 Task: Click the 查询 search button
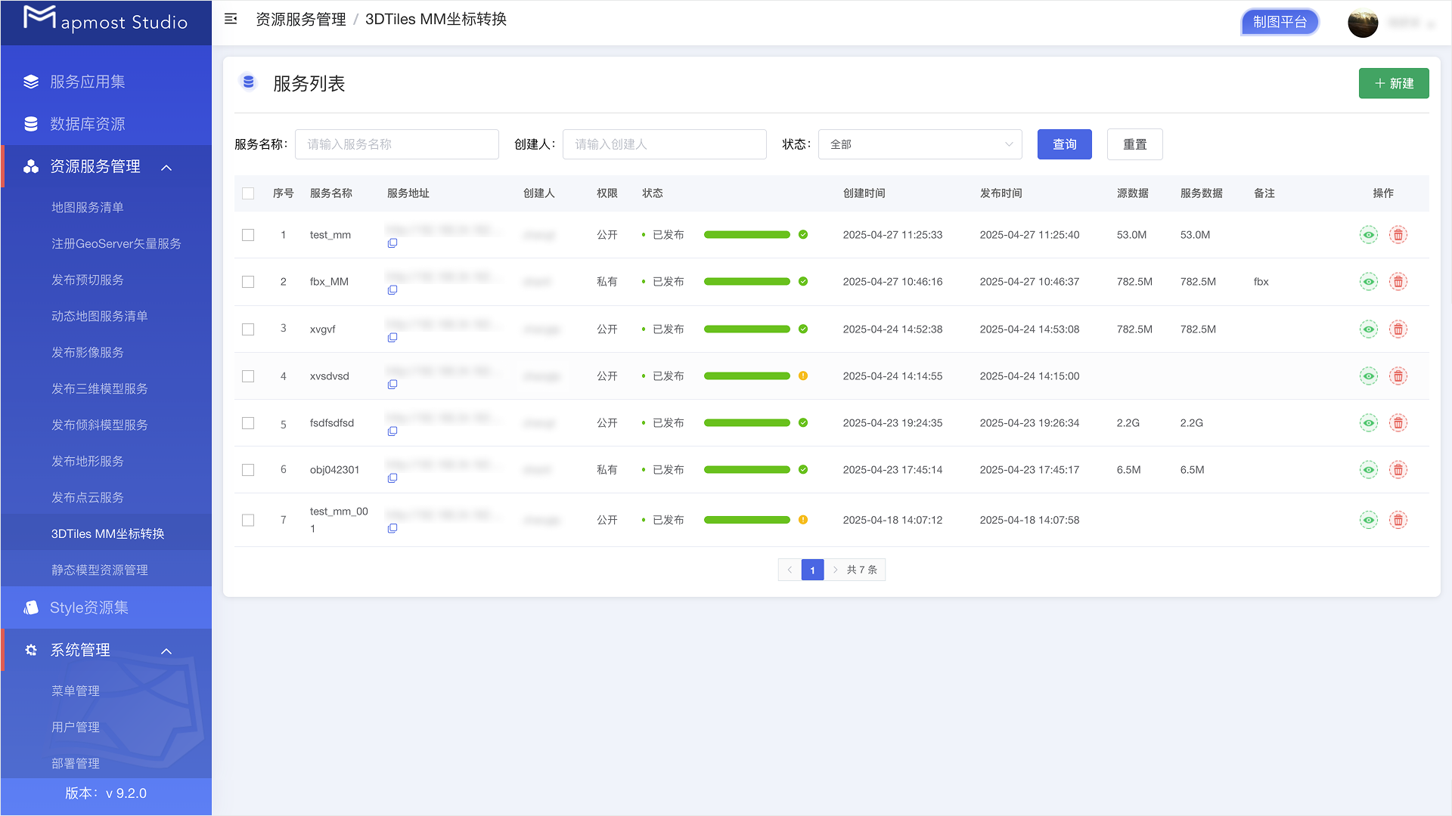1064,144
